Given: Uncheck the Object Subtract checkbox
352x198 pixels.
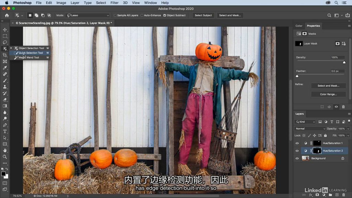Looking at the screenshot, I should (x=165, y=15).
